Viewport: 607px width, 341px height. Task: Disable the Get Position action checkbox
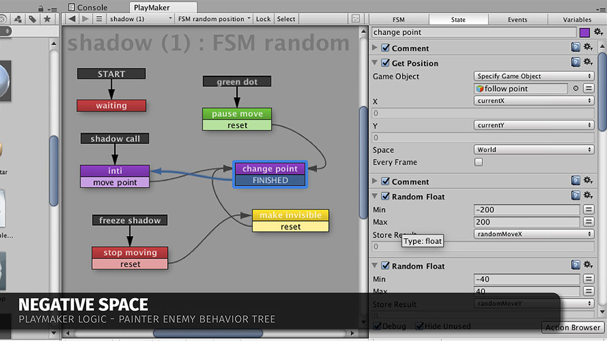[x=385, y=63]
